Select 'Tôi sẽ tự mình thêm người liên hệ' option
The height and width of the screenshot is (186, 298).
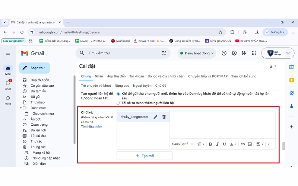[118, 103]
